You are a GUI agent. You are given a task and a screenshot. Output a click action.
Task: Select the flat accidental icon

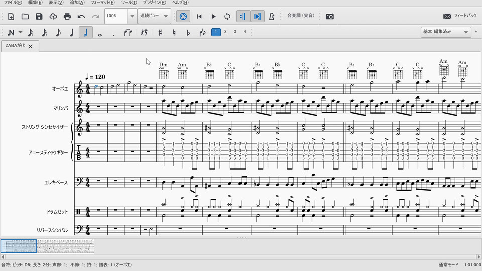click(188, 33)
